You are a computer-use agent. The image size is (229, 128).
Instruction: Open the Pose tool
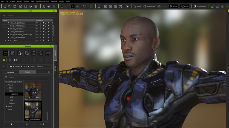pos(137,6)
